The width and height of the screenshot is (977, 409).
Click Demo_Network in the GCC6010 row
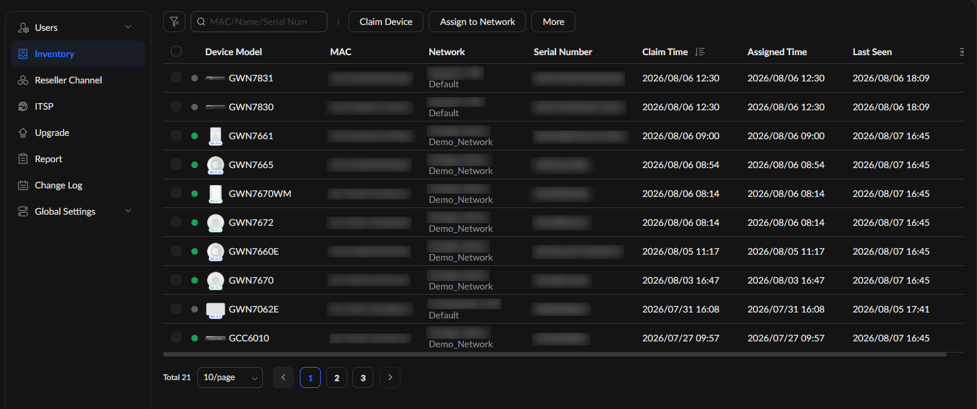[461, 344]
